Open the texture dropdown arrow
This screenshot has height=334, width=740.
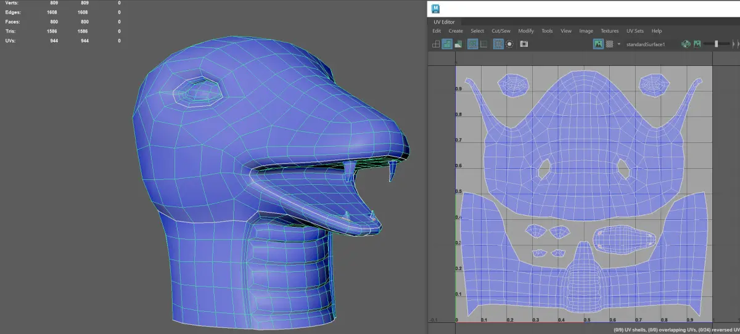(x=619, y=44)
